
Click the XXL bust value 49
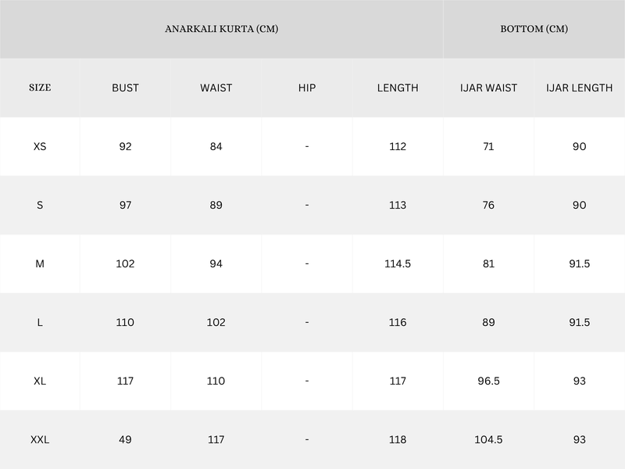[x=125, y=439]
